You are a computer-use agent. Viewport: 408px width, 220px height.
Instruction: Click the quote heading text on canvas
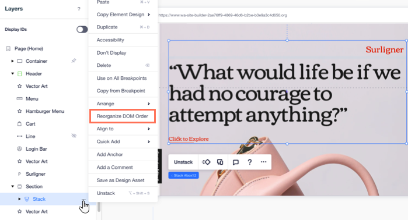tap(285, 94)
